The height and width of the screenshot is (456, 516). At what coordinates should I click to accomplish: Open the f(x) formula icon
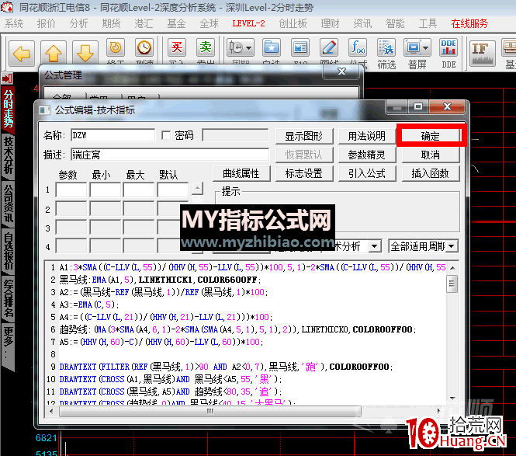point(358,48)
